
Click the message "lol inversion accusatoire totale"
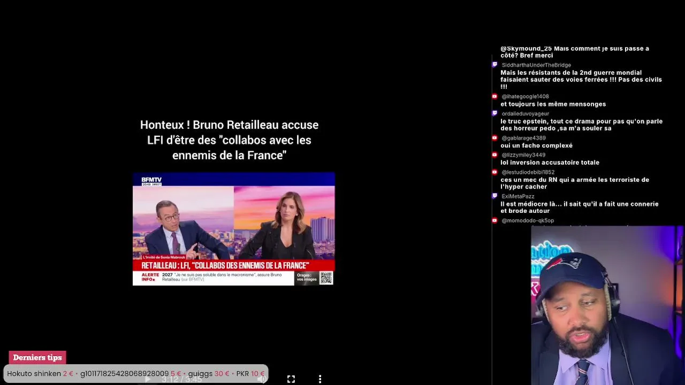tap(550, 163)
